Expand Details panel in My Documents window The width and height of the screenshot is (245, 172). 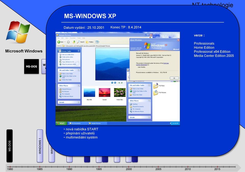149,117
